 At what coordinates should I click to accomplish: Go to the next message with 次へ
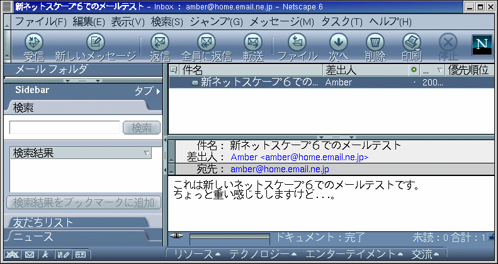coord(338,42)
